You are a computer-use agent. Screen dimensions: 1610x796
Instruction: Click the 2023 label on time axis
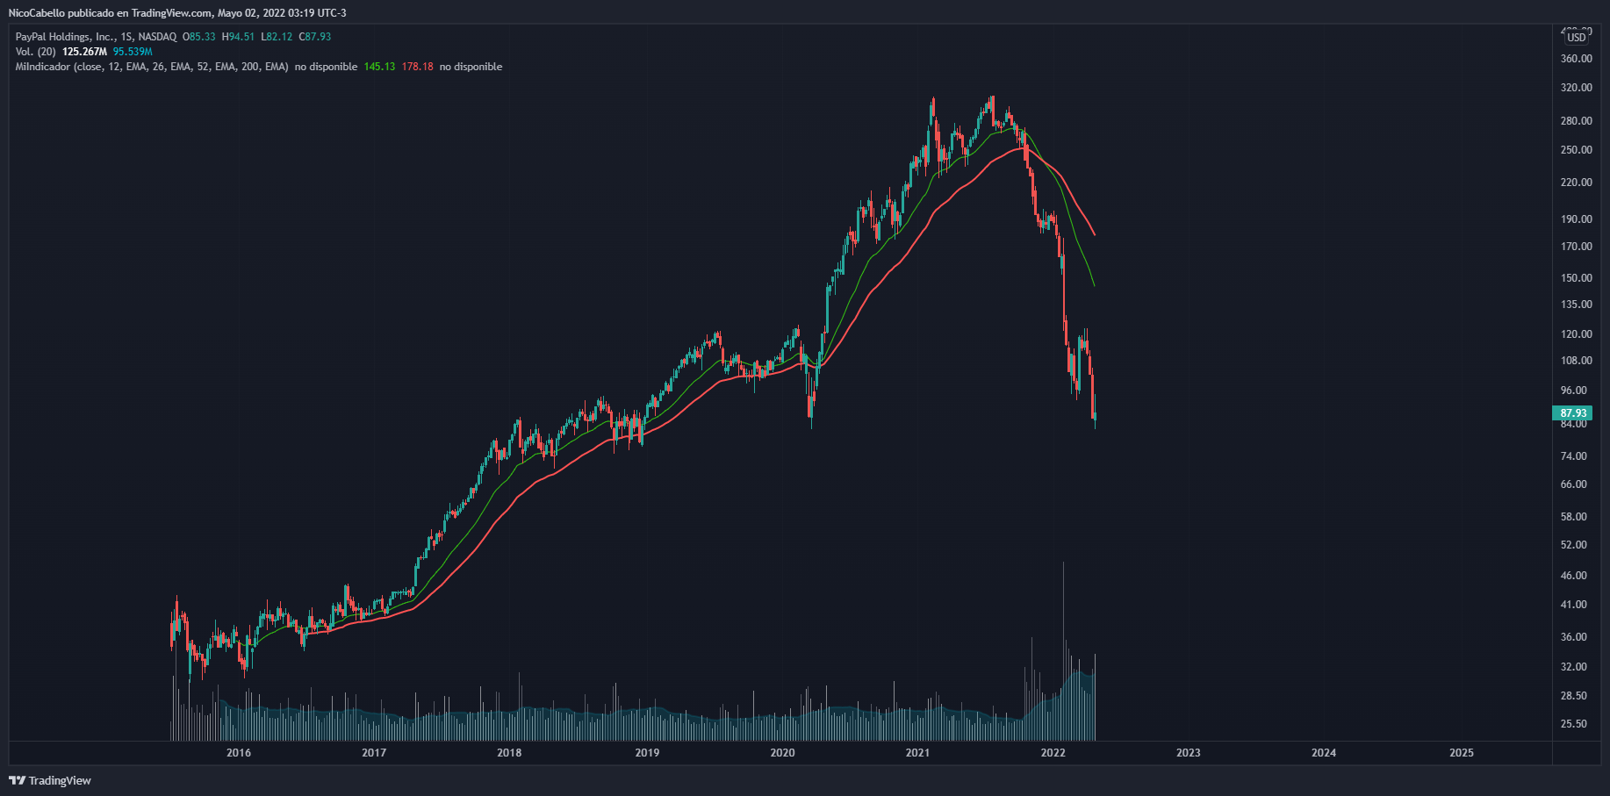coord(1188,753)
